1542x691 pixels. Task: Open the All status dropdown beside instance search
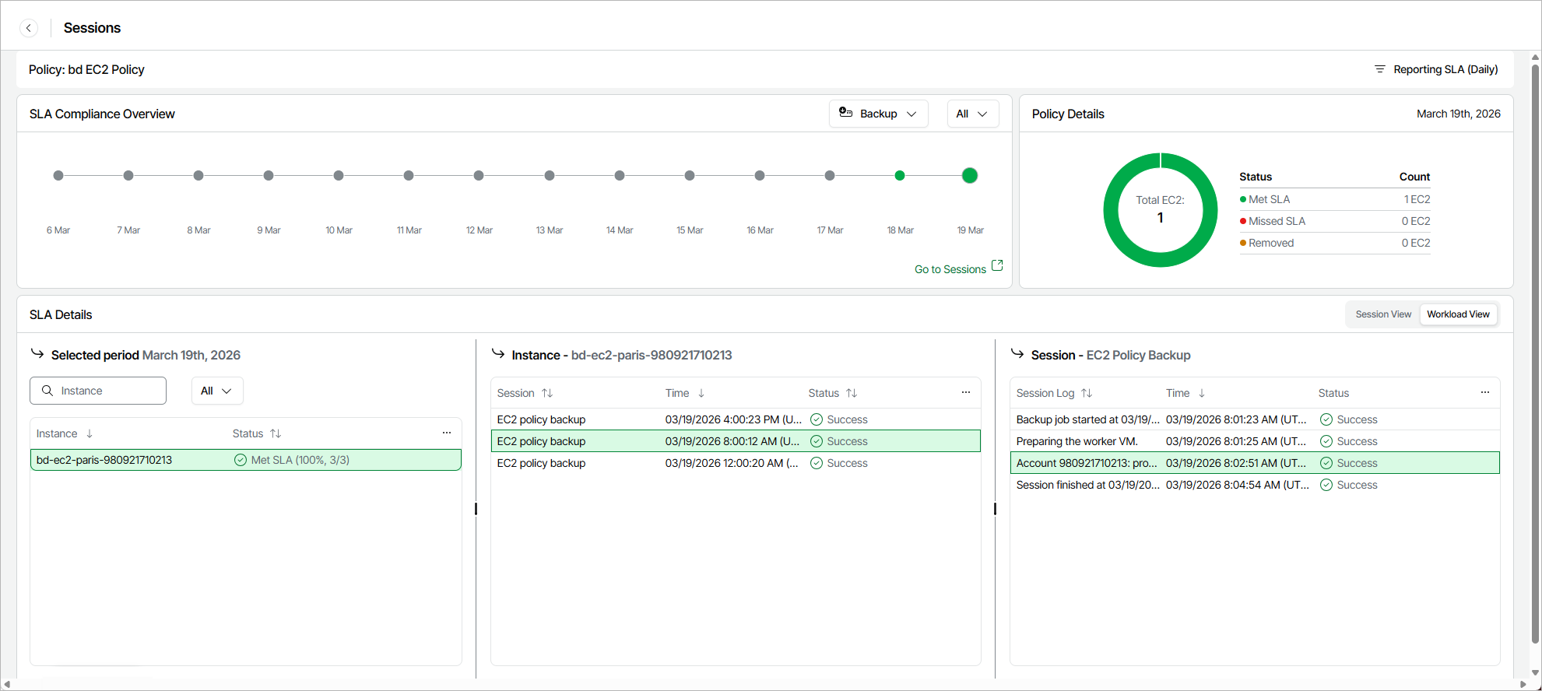(x=217, y=391)
